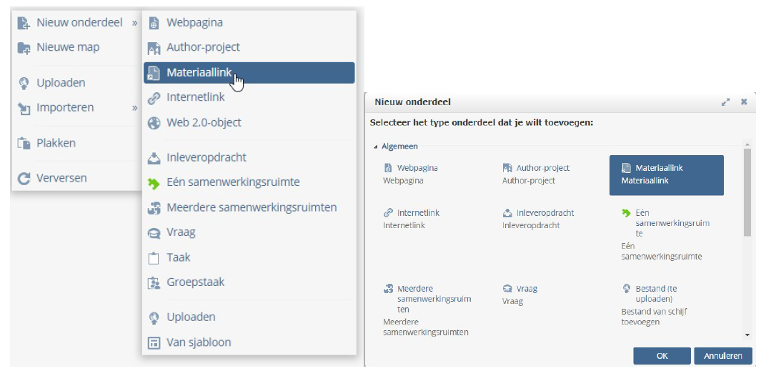Click the Internetlink chain icon in submenu
The height and width of the screenshot is (376, 766).
click(154, 98)
